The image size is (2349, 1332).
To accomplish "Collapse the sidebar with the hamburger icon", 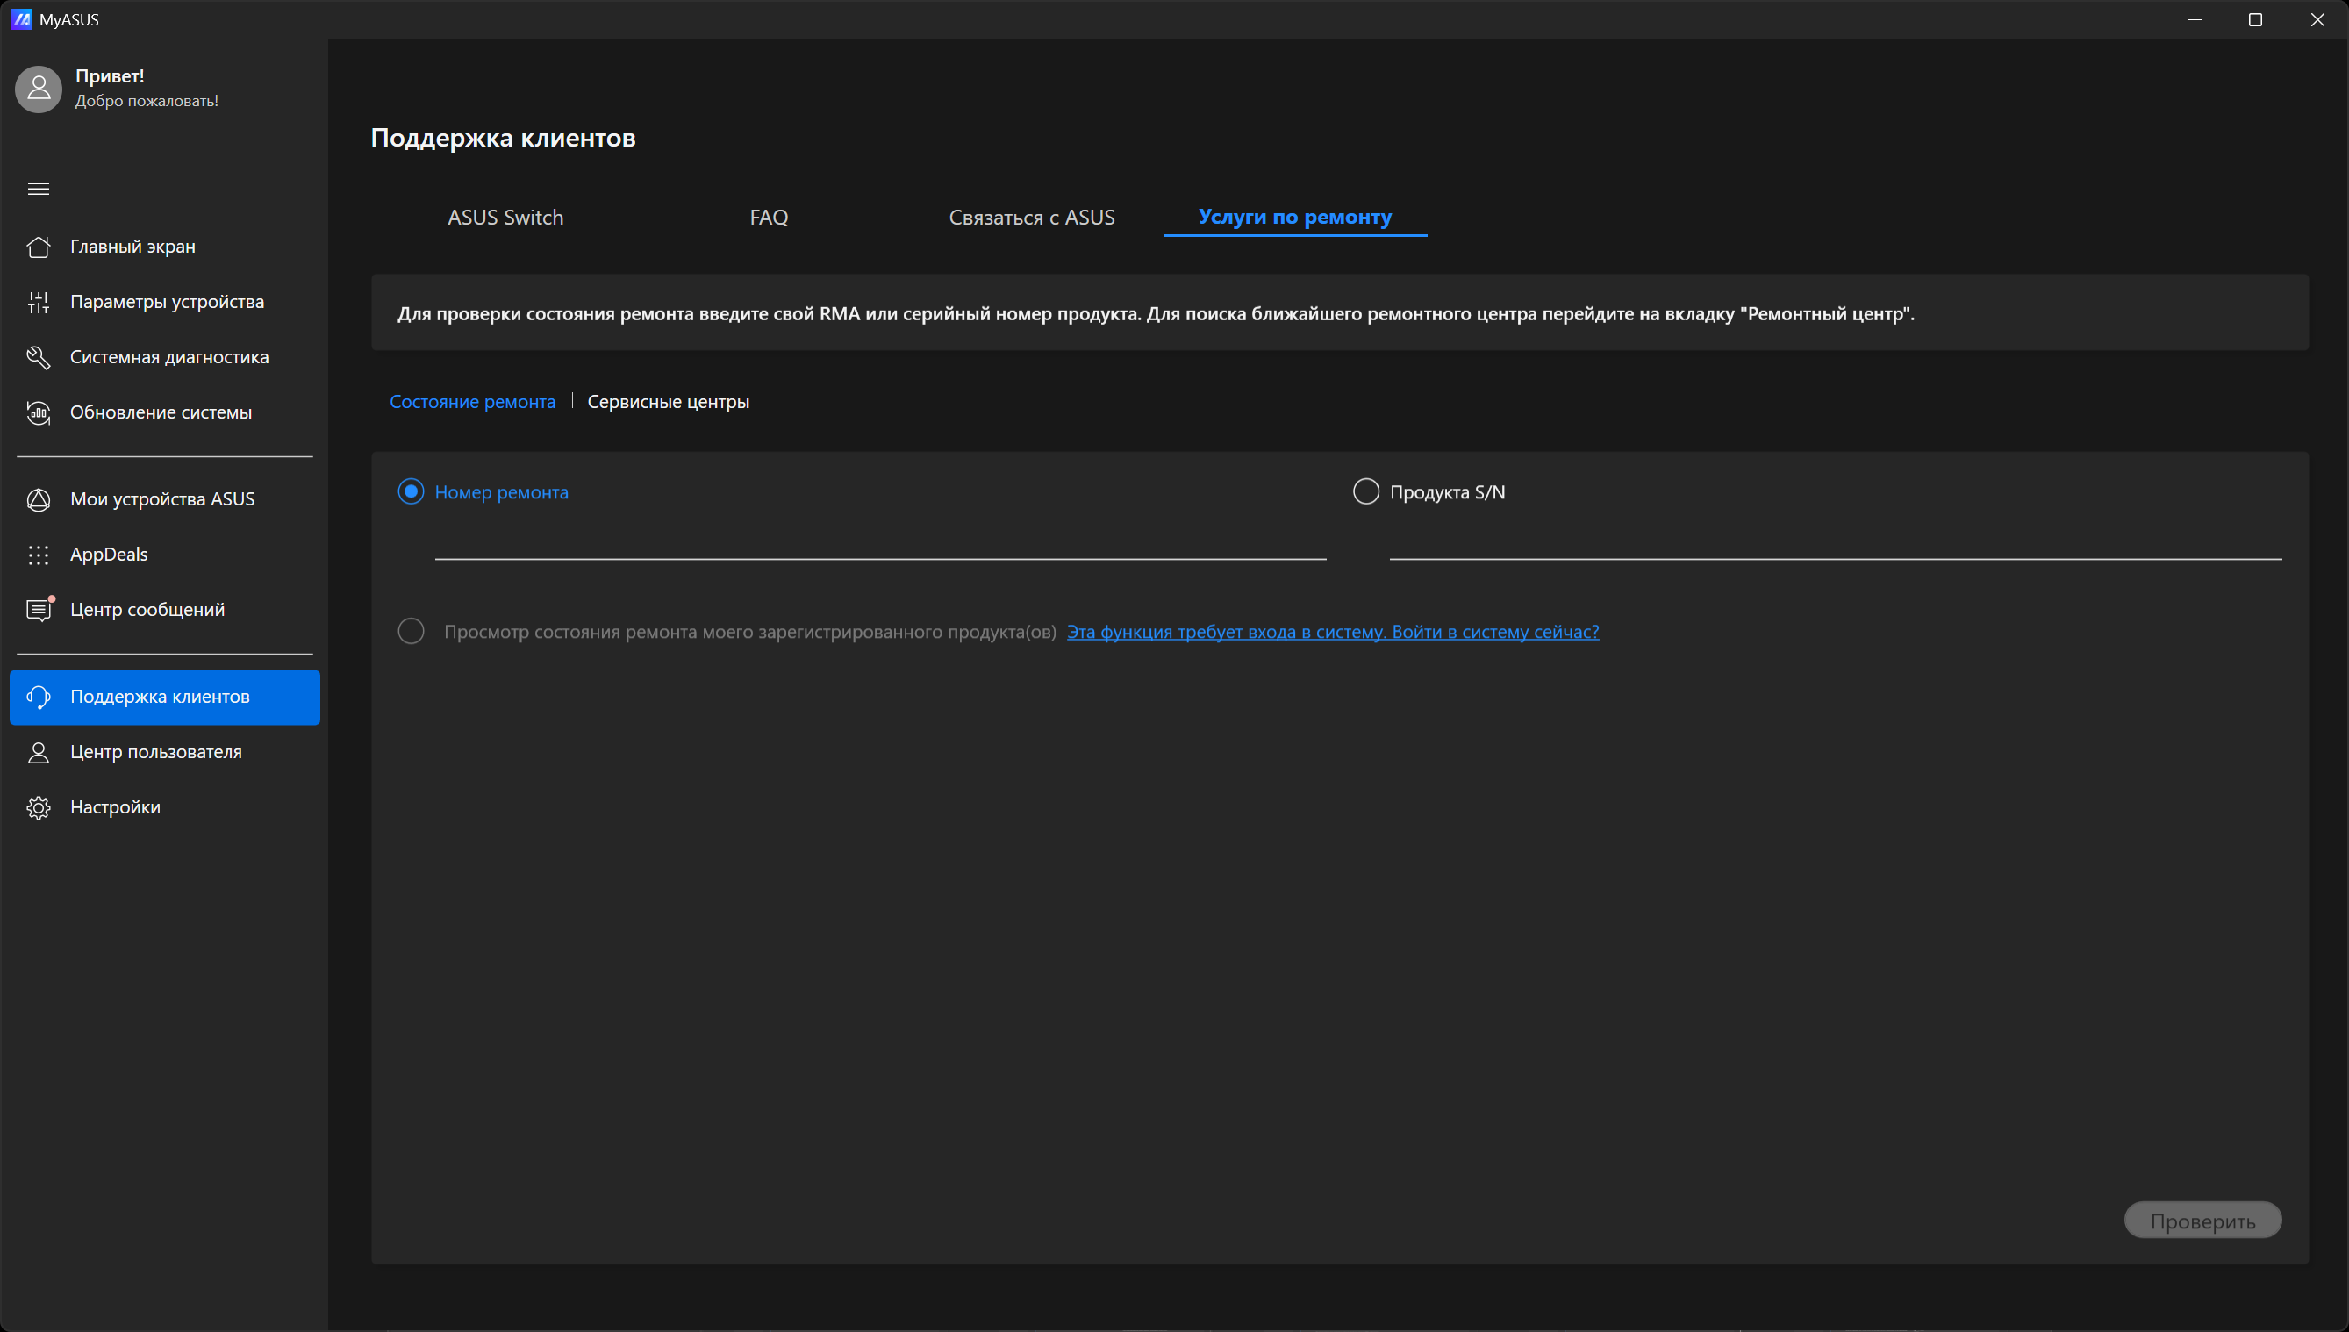I will click(39, 189).
